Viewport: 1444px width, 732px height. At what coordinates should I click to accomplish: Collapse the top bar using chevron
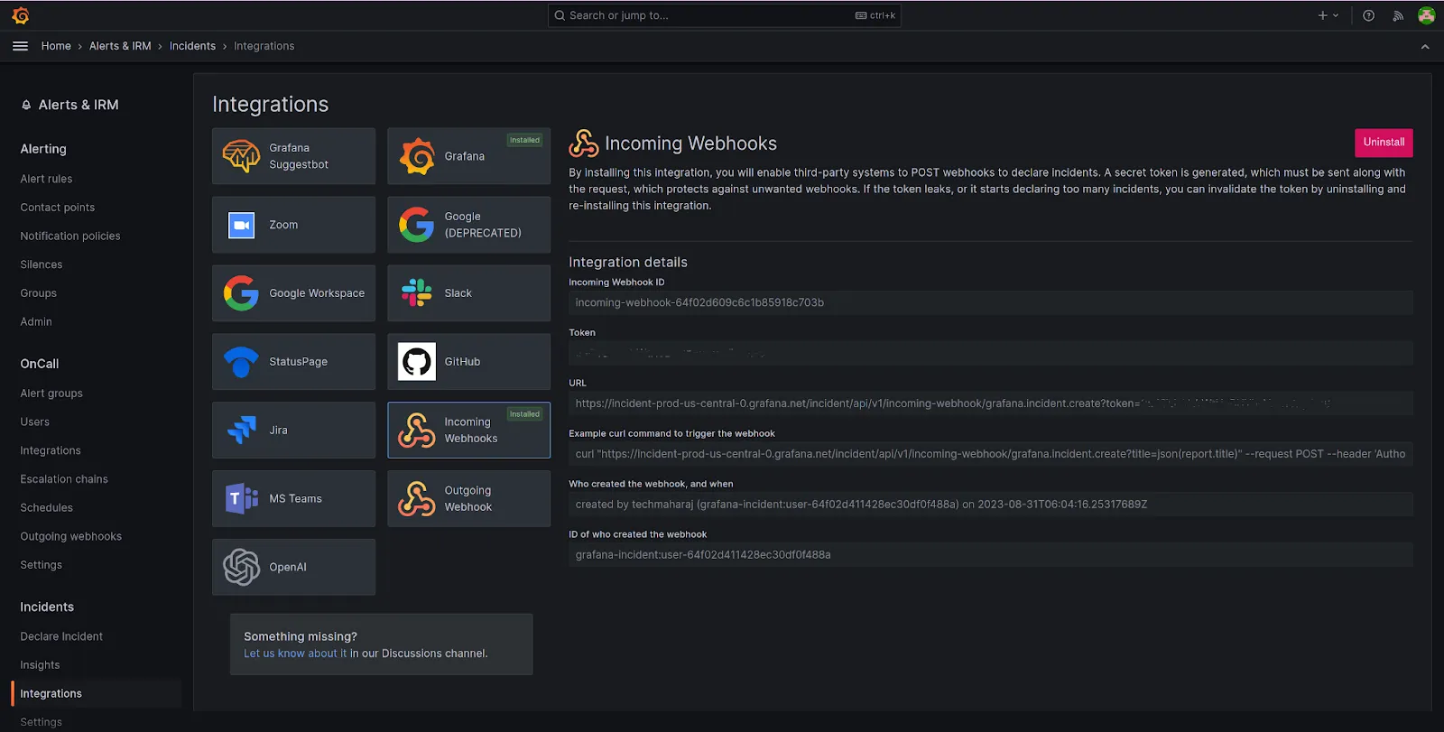coord(1425,47)
